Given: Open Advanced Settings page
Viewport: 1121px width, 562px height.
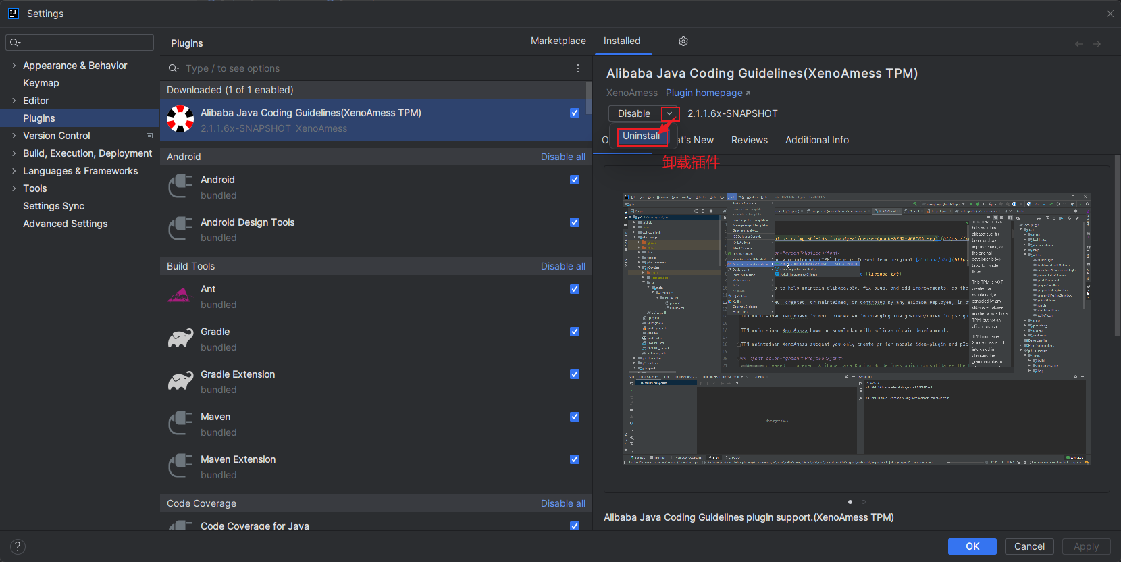Looking at the screenshot, I should [66, 224].
